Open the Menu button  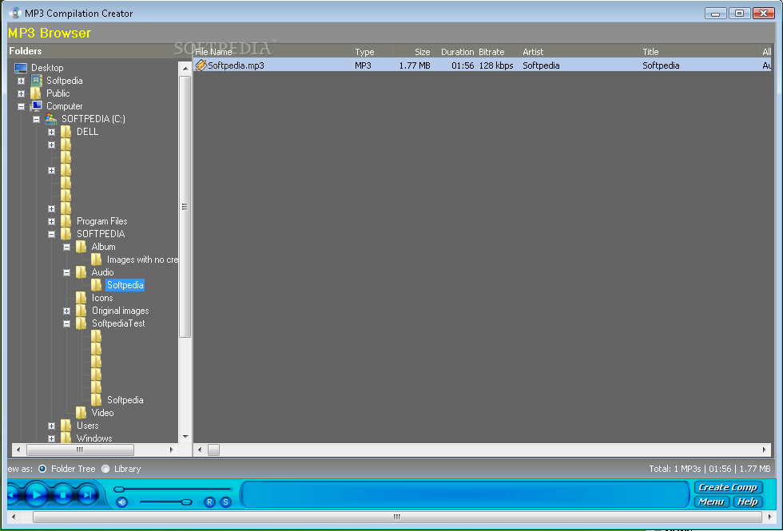711,501
